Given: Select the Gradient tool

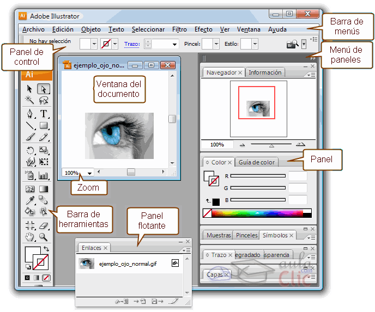Looking at the screenshot, I should [44, 189].
